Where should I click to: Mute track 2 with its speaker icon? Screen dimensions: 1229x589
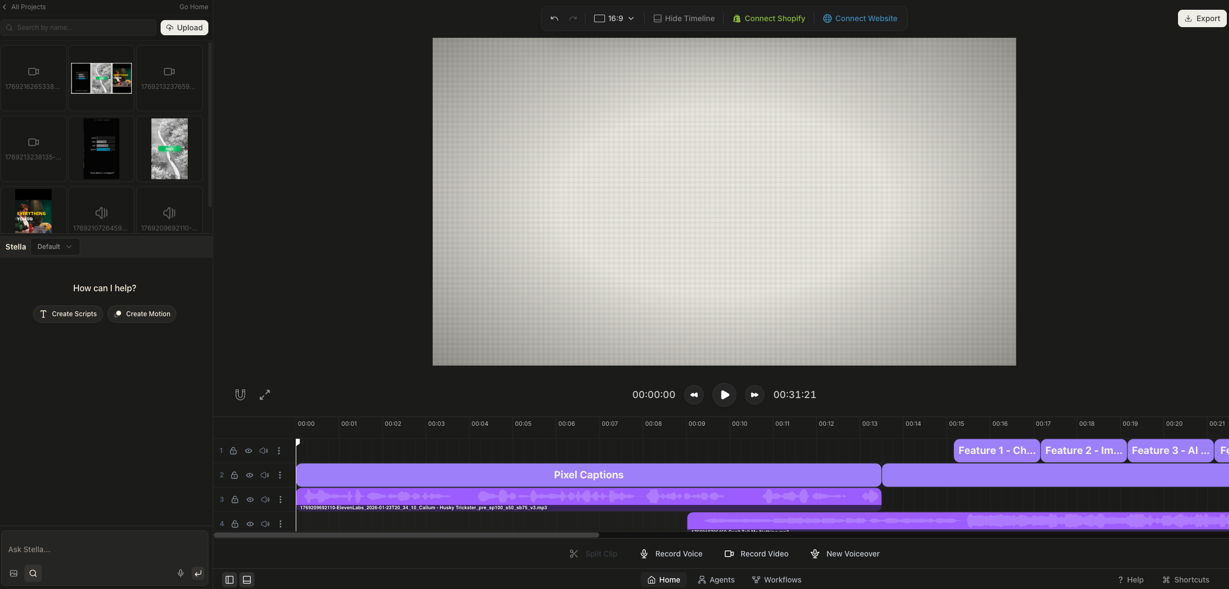[x=265, y=475]
